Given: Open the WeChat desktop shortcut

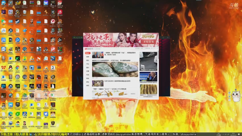Looking at the screenshot, I should point(3,21).
